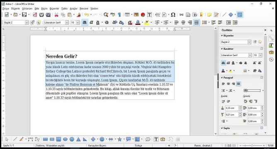Click the Clear Direct Formatting icon

[130, 23]
